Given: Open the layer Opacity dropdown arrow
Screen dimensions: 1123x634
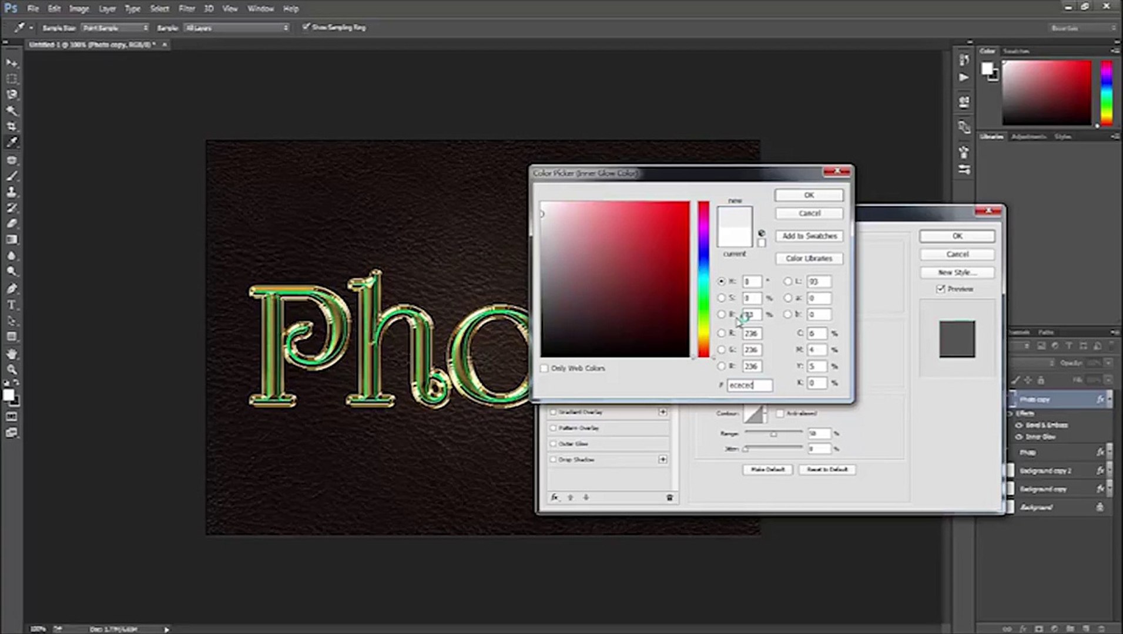Looking at the screenshot, I should (1108, 363).
